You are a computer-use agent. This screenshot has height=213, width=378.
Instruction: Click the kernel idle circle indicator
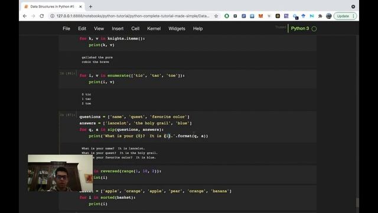pos(314,29)
